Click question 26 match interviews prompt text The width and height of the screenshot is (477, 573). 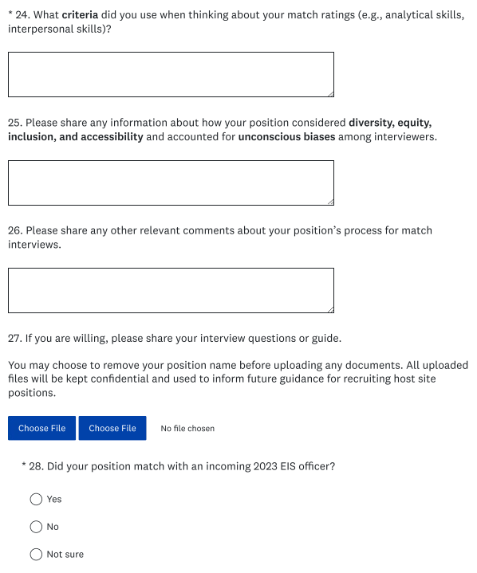pyautogui.click(x=220, y=237)
